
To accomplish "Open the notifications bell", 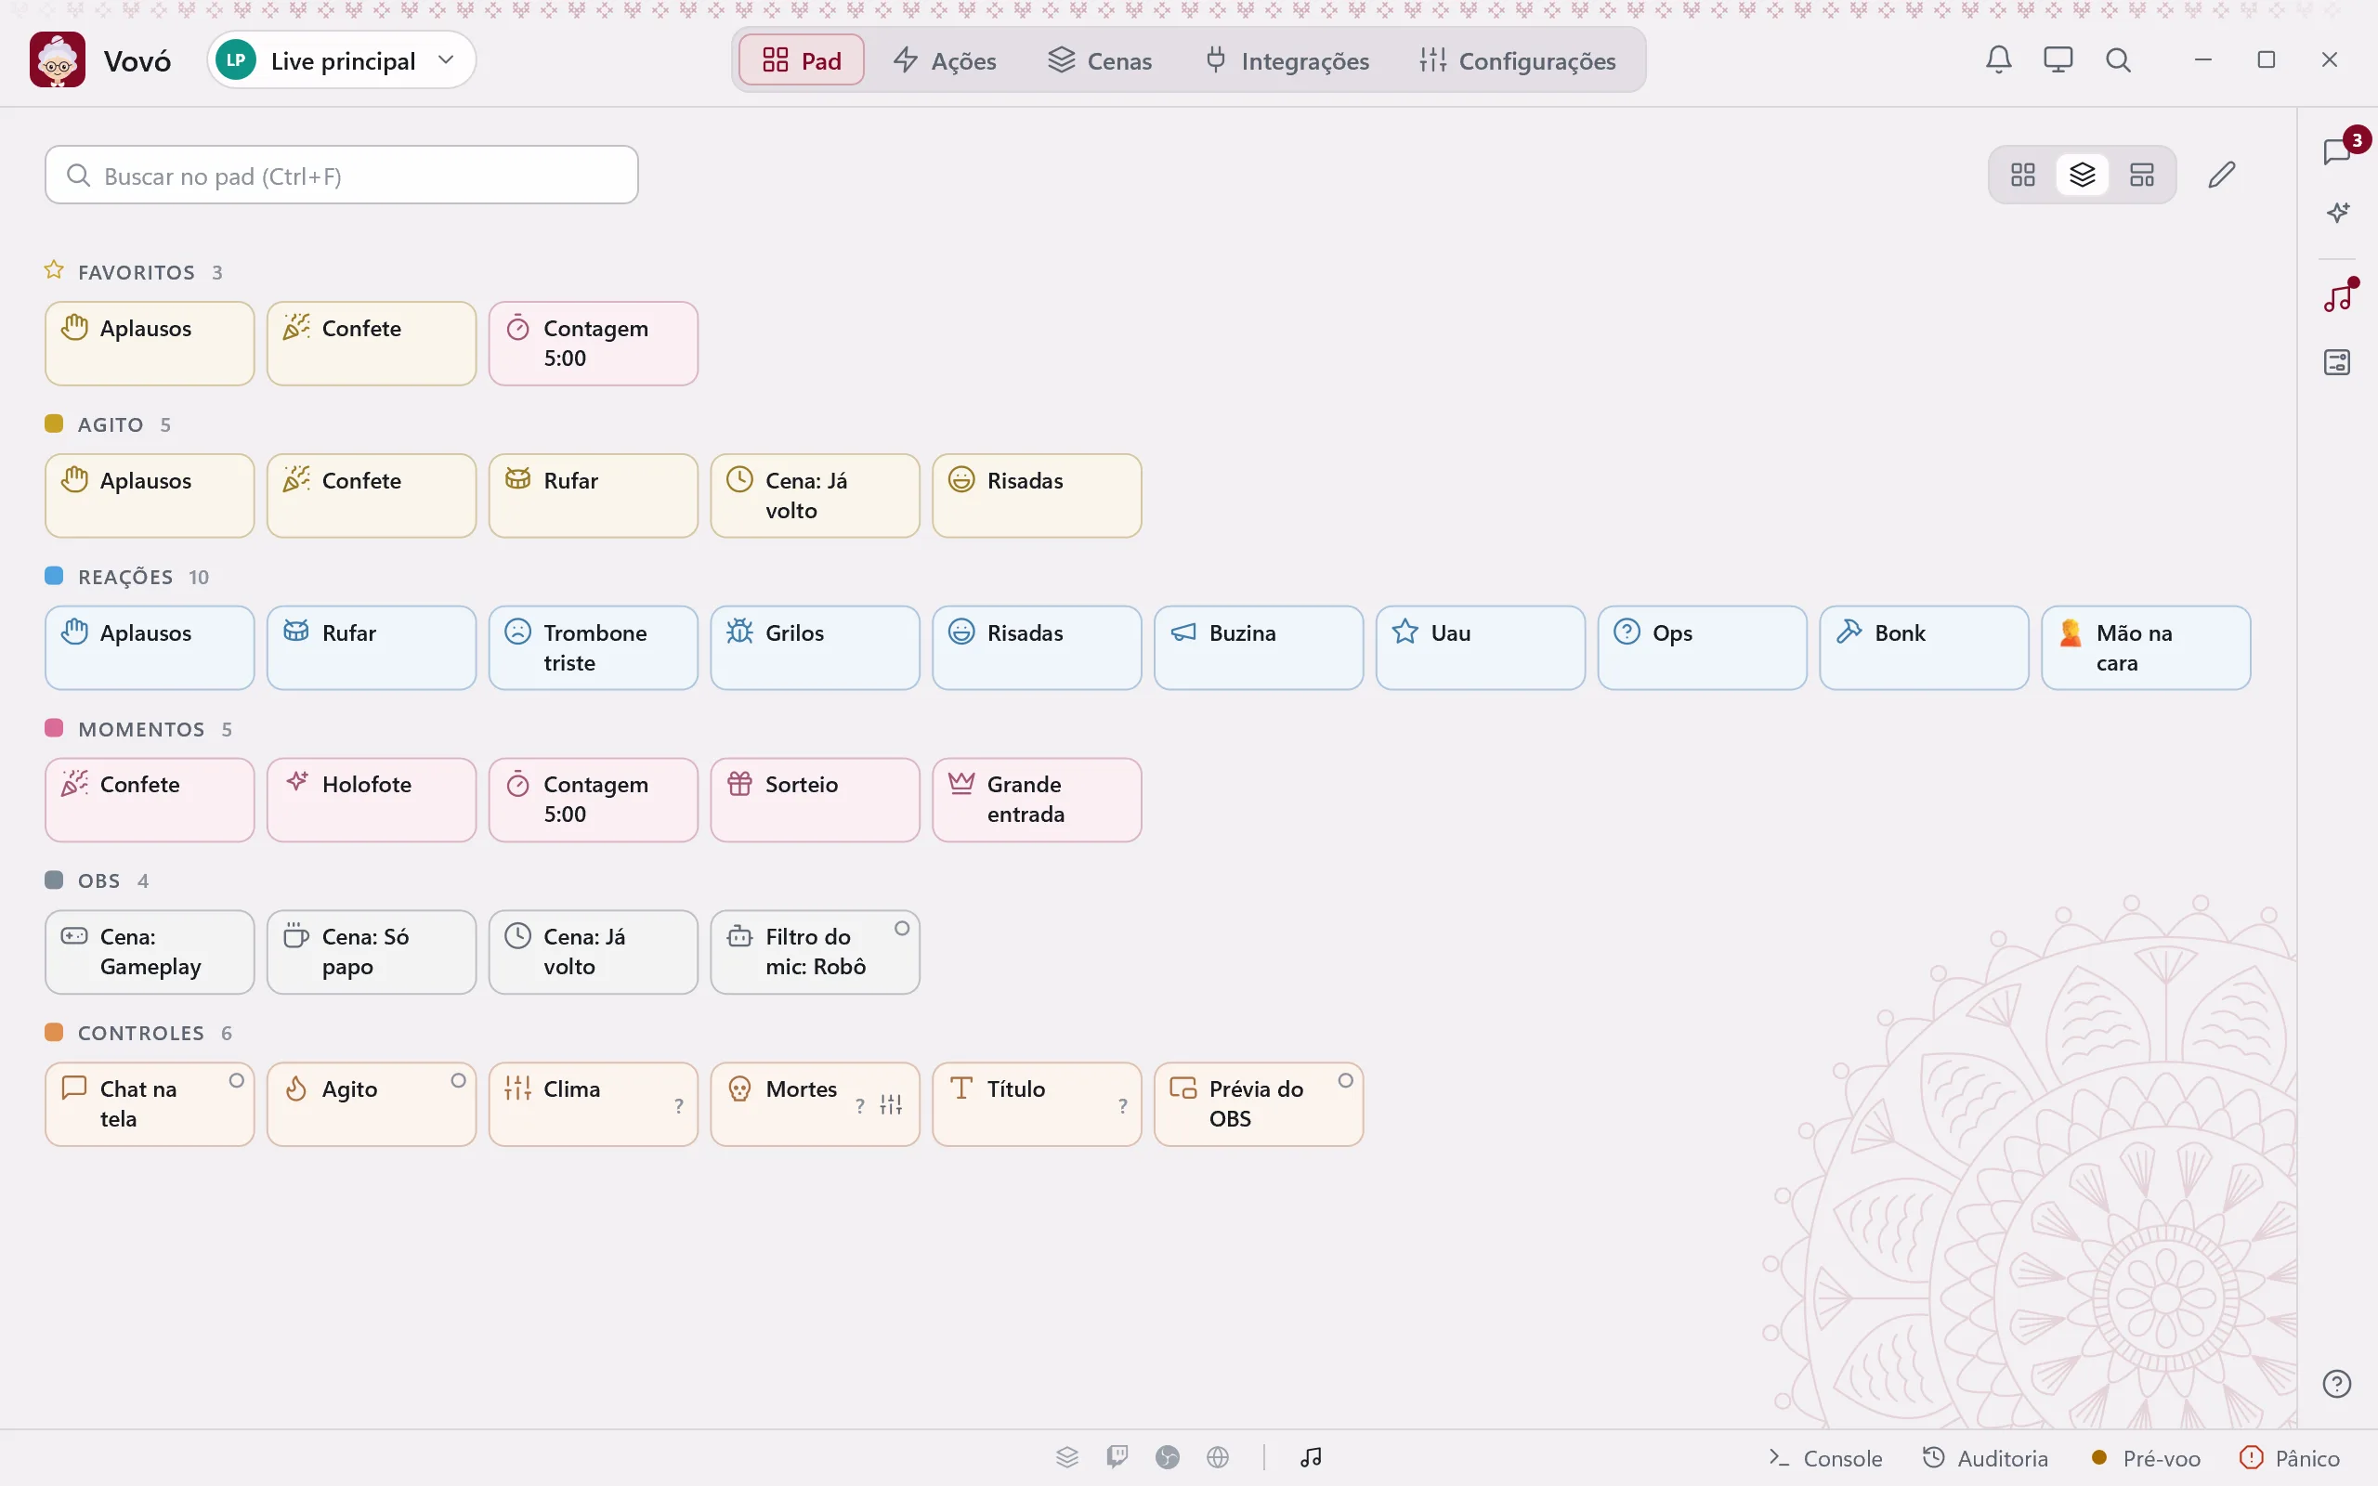I will coord(1998,60).
